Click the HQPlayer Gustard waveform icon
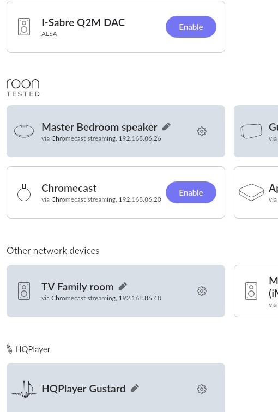278x412 pixels. (x=24, y=389)
